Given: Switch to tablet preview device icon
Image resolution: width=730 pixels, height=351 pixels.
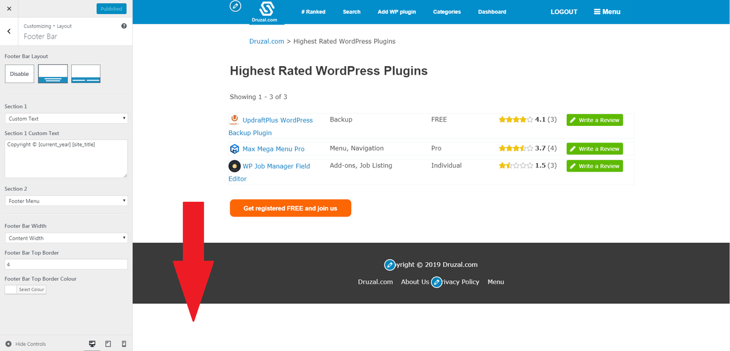Looking at the screenshot, I should click(108, 344).
